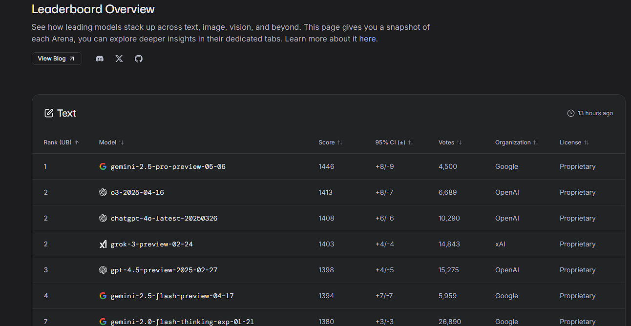Image resolution: width=631 pixels, height=326 pixels.
Task: Select score value 1413
Action: pyautogui.click(x=325, y=192)
